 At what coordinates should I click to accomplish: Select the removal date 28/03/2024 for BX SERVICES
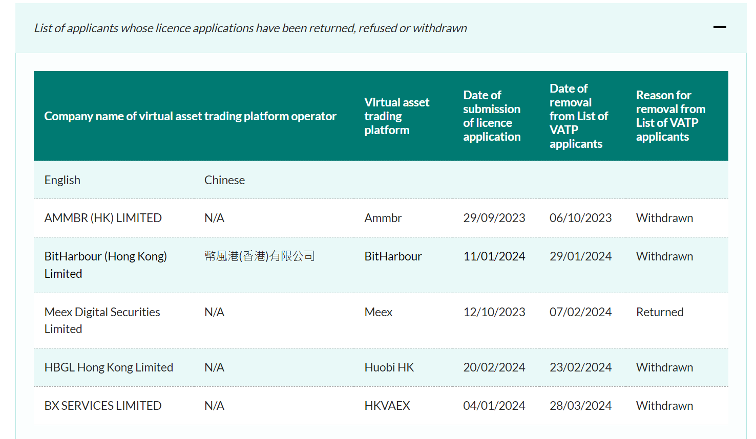580,405
